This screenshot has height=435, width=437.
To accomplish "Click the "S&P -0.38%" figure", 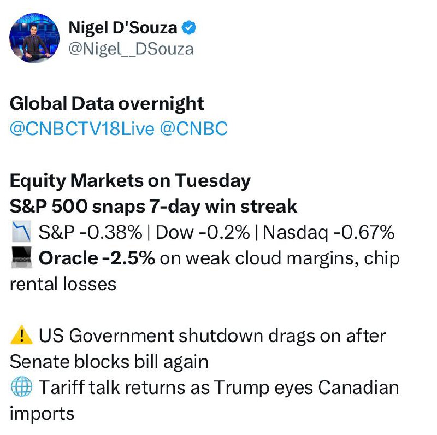I will (90, 233).
